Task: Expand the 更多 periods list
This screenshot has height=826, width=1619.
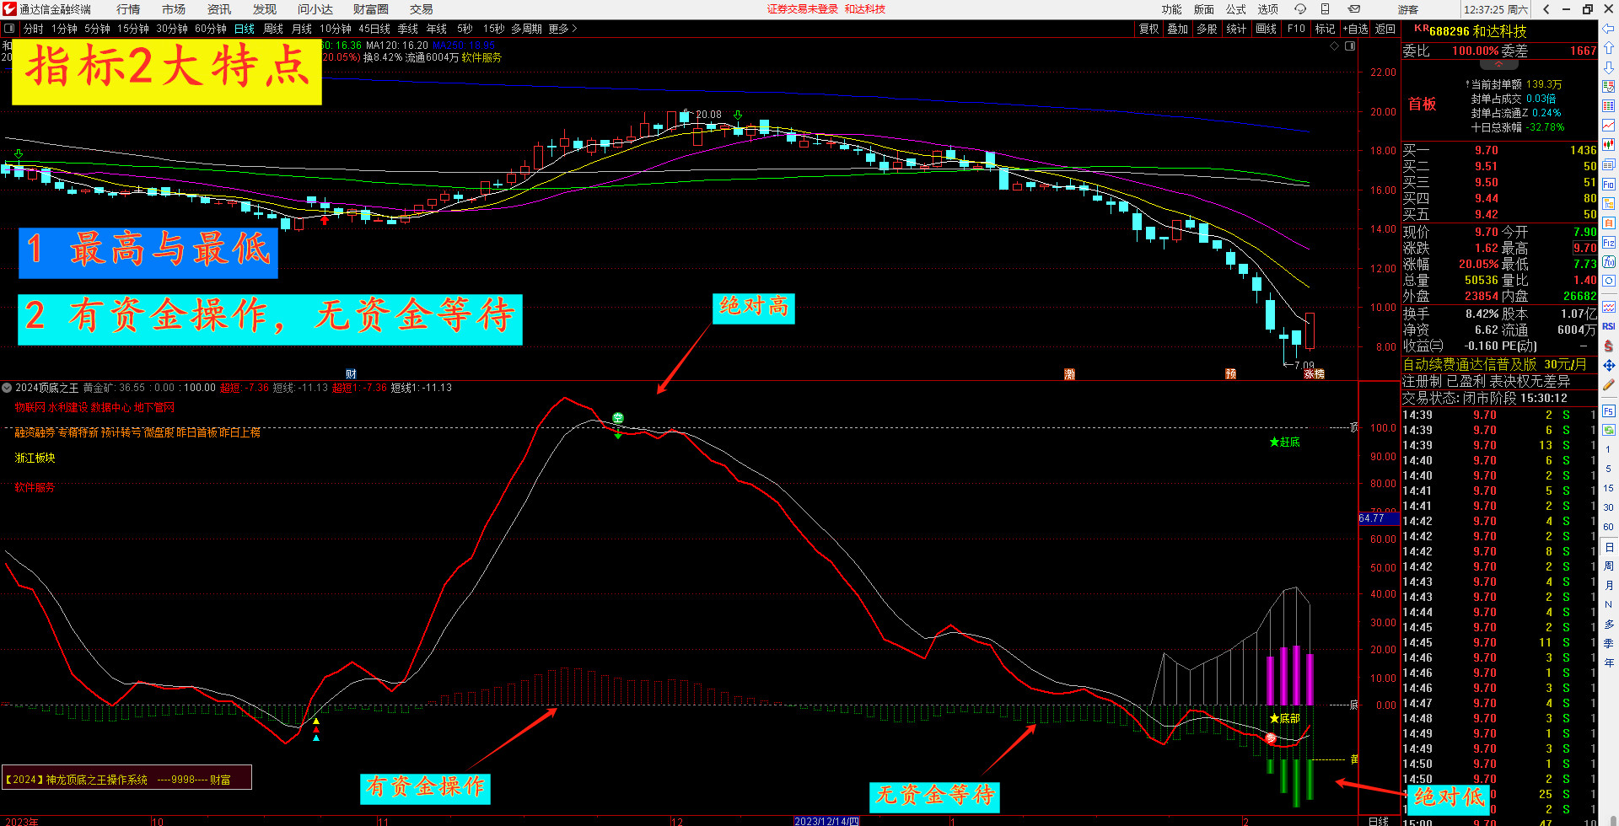Action: (562, 29)
